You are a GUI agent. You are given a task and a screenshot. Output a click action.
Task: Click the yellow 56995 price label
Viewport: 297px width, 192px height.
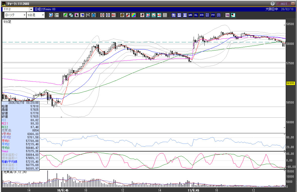point(291,83)
